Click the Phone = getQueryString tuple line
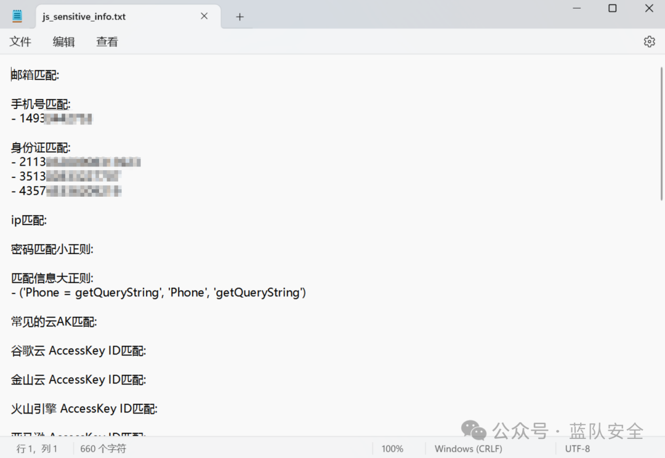The width and height of the screenshot is (665, 458). 159,292
